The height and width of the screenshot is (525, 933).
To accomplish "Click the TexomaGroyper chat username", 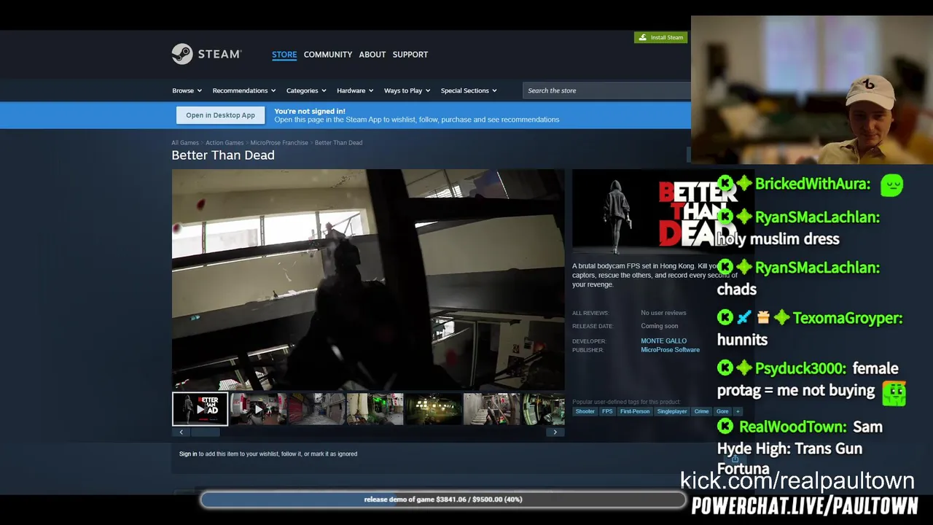I will pos(848,318).
